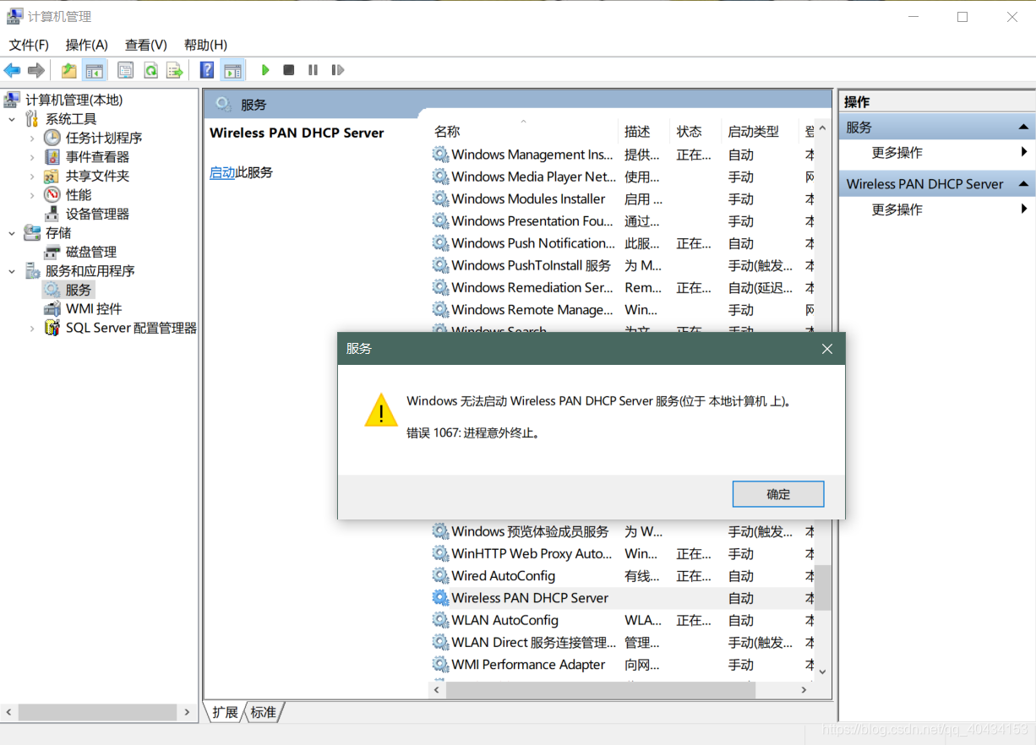The width and height of the screenshot is (1036, 745).
Task: Switch to the 标准 tab
Action: (x=264, y=712)
